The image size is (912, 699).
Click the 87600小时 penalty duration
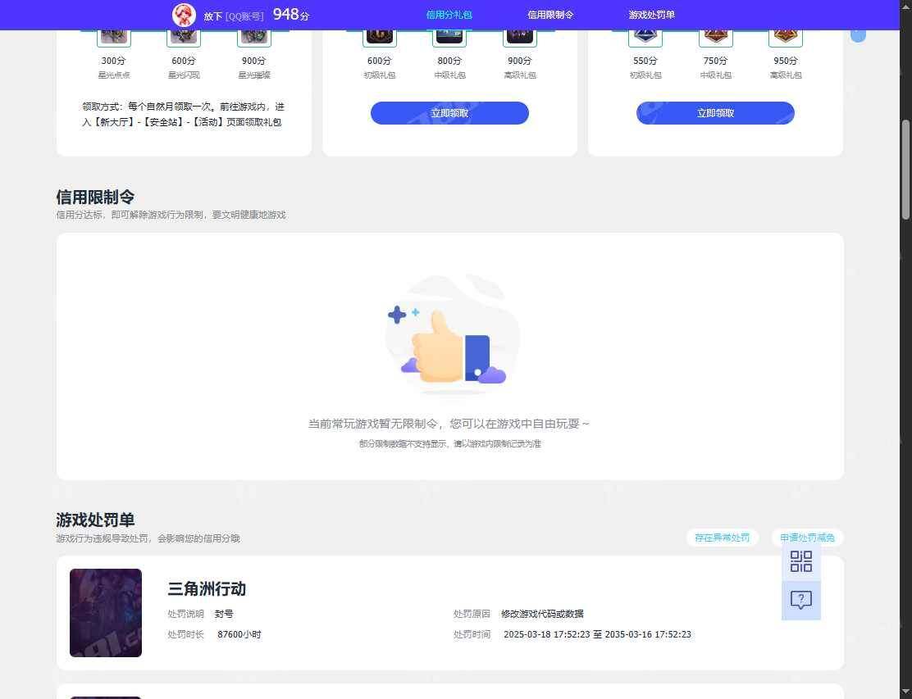239,634
